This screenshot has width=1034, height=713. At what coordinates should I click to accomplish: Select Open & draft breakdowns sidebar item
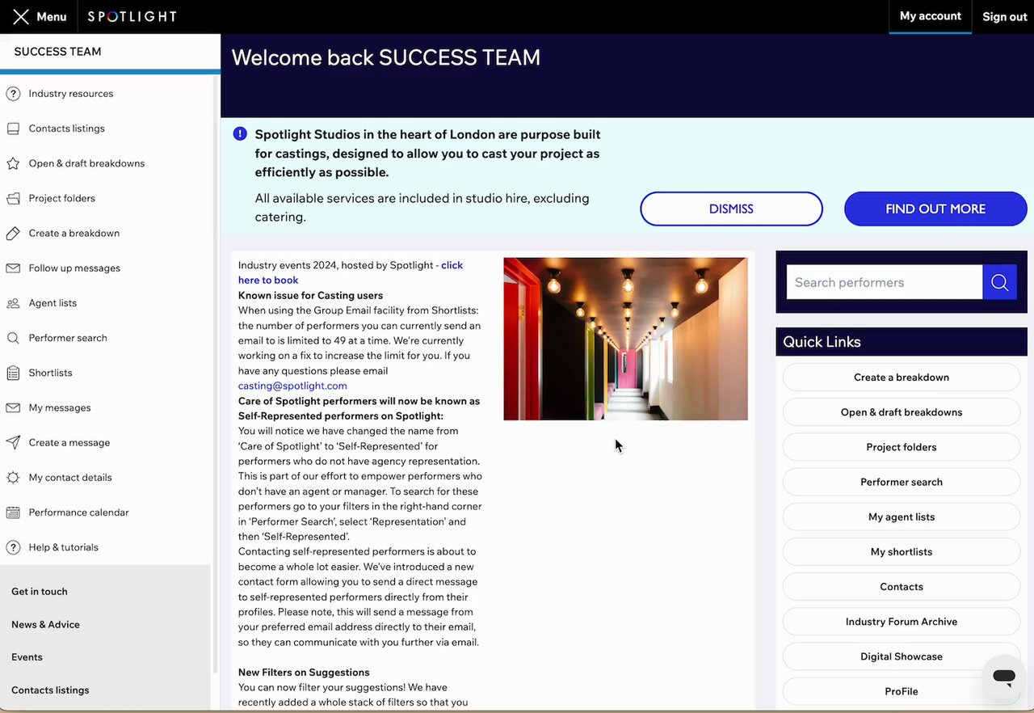pyautogui.click(x=86, y=163)
